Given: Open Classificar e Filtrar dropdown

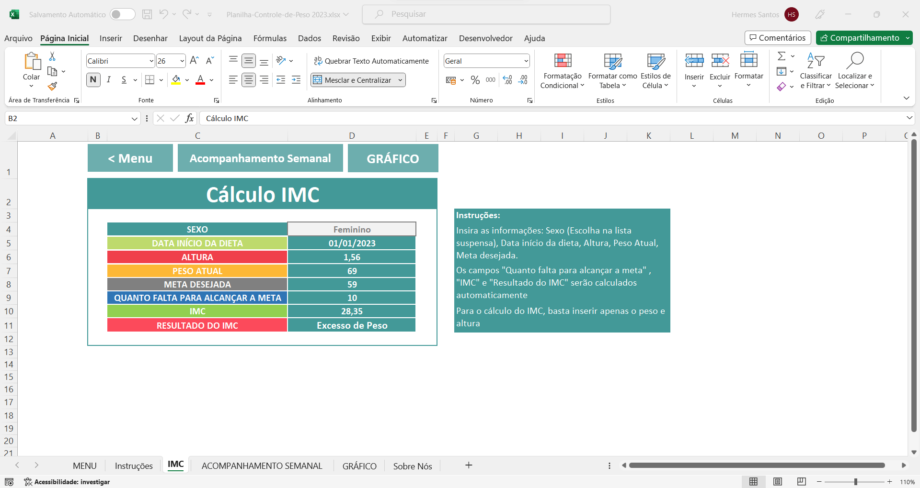Looking at the screenshot, I should (x=816, y=71).
